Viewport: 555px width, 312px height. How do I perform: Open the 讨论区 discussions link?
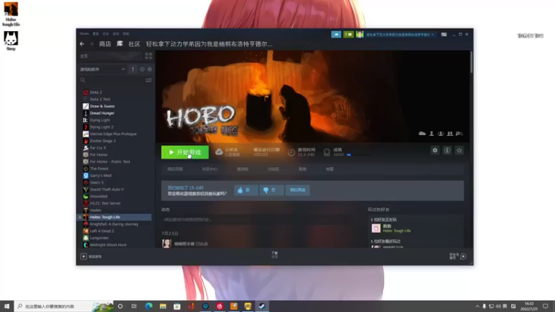click(x=273, y=169)
